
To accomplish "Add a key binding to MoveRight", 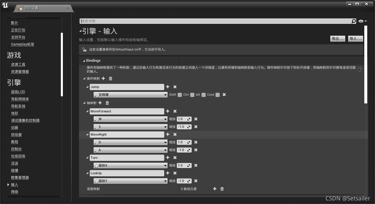I will click(x=168, y=134).
